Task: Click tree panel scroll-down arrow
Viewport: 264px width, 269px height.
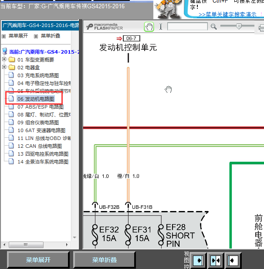Action: pos(74,238)
